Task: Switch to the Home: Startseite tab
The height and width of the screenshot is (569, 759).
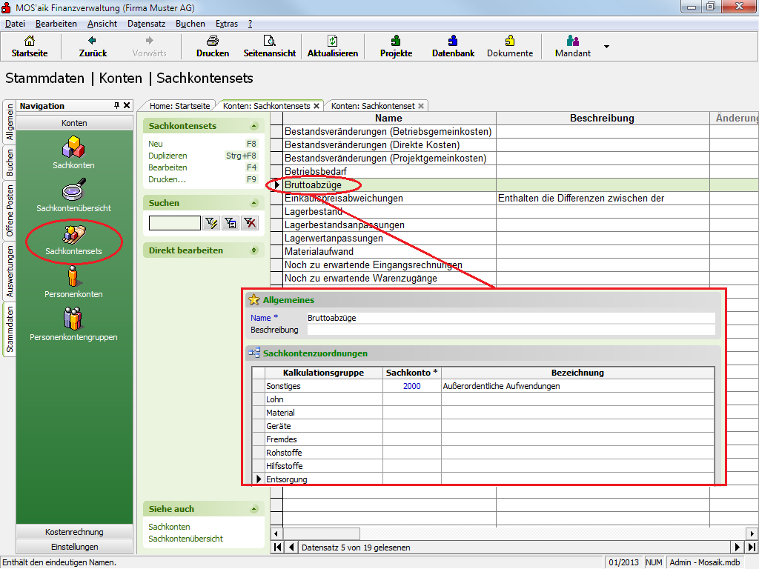Action: coord(179,106)
